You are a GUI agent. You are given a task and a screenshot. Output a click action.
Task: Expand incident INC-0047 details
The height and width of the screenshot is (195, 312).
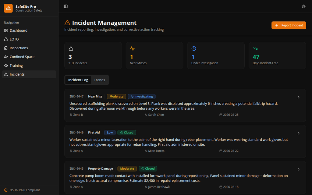click(x=298, y=97)
